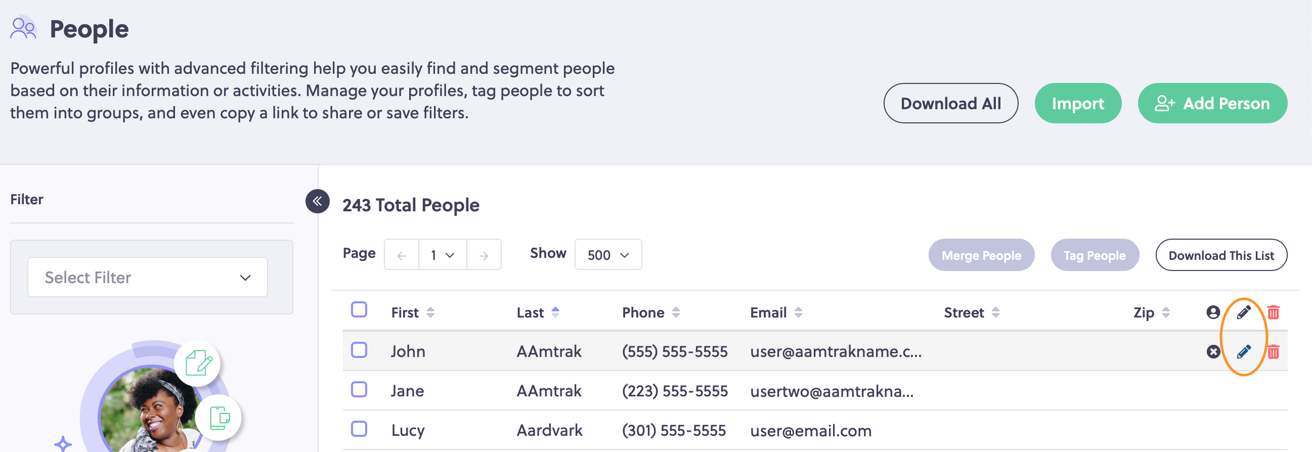Click phone (223) 555-5555 cell
This screenshot has height=452, width=1312.
point(674,391)
